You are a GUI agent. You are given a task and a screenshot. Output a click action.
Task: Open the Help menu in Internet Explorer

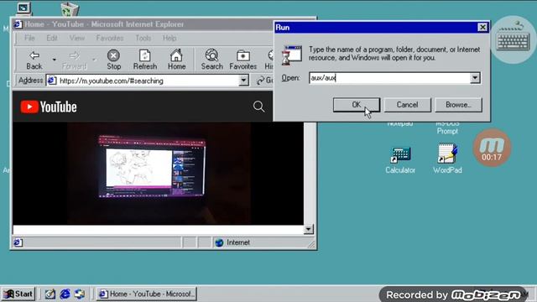pyautogui.click(x=169, y=38)
